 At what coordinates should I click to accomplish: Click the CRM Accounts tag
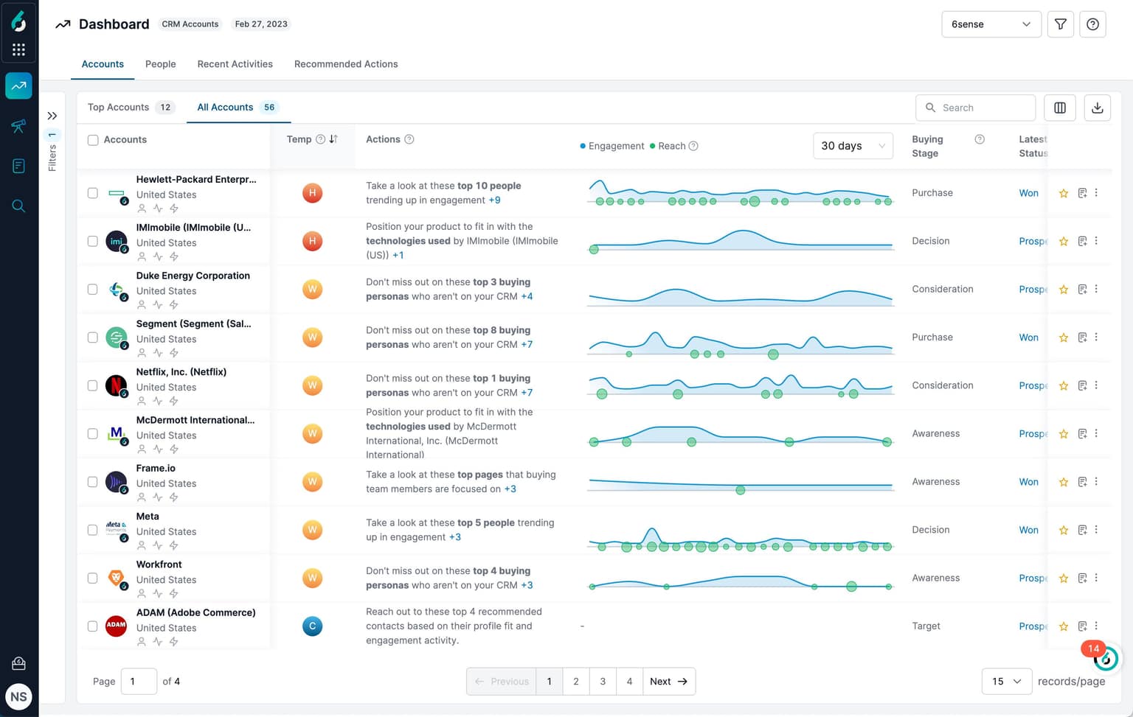(190, 24)
